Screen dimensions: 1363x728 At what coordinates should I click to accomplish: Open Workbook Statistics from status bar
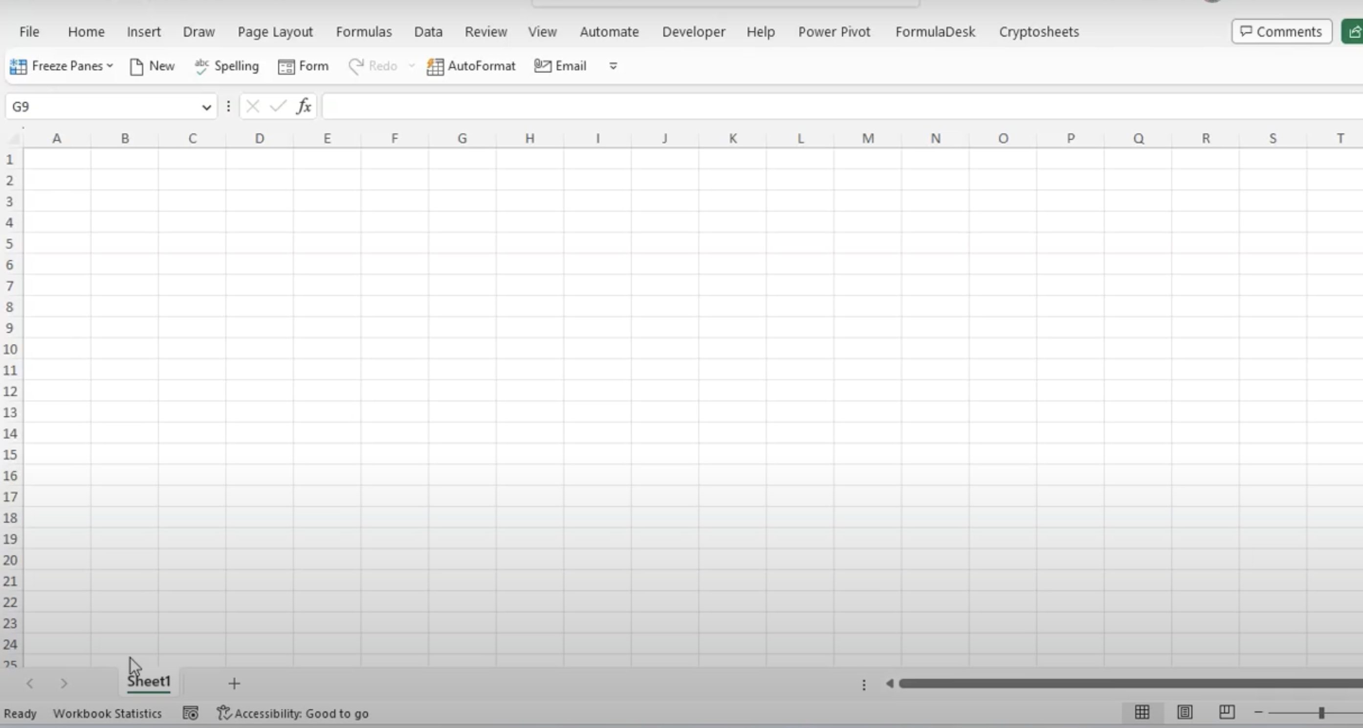(108, 713)
